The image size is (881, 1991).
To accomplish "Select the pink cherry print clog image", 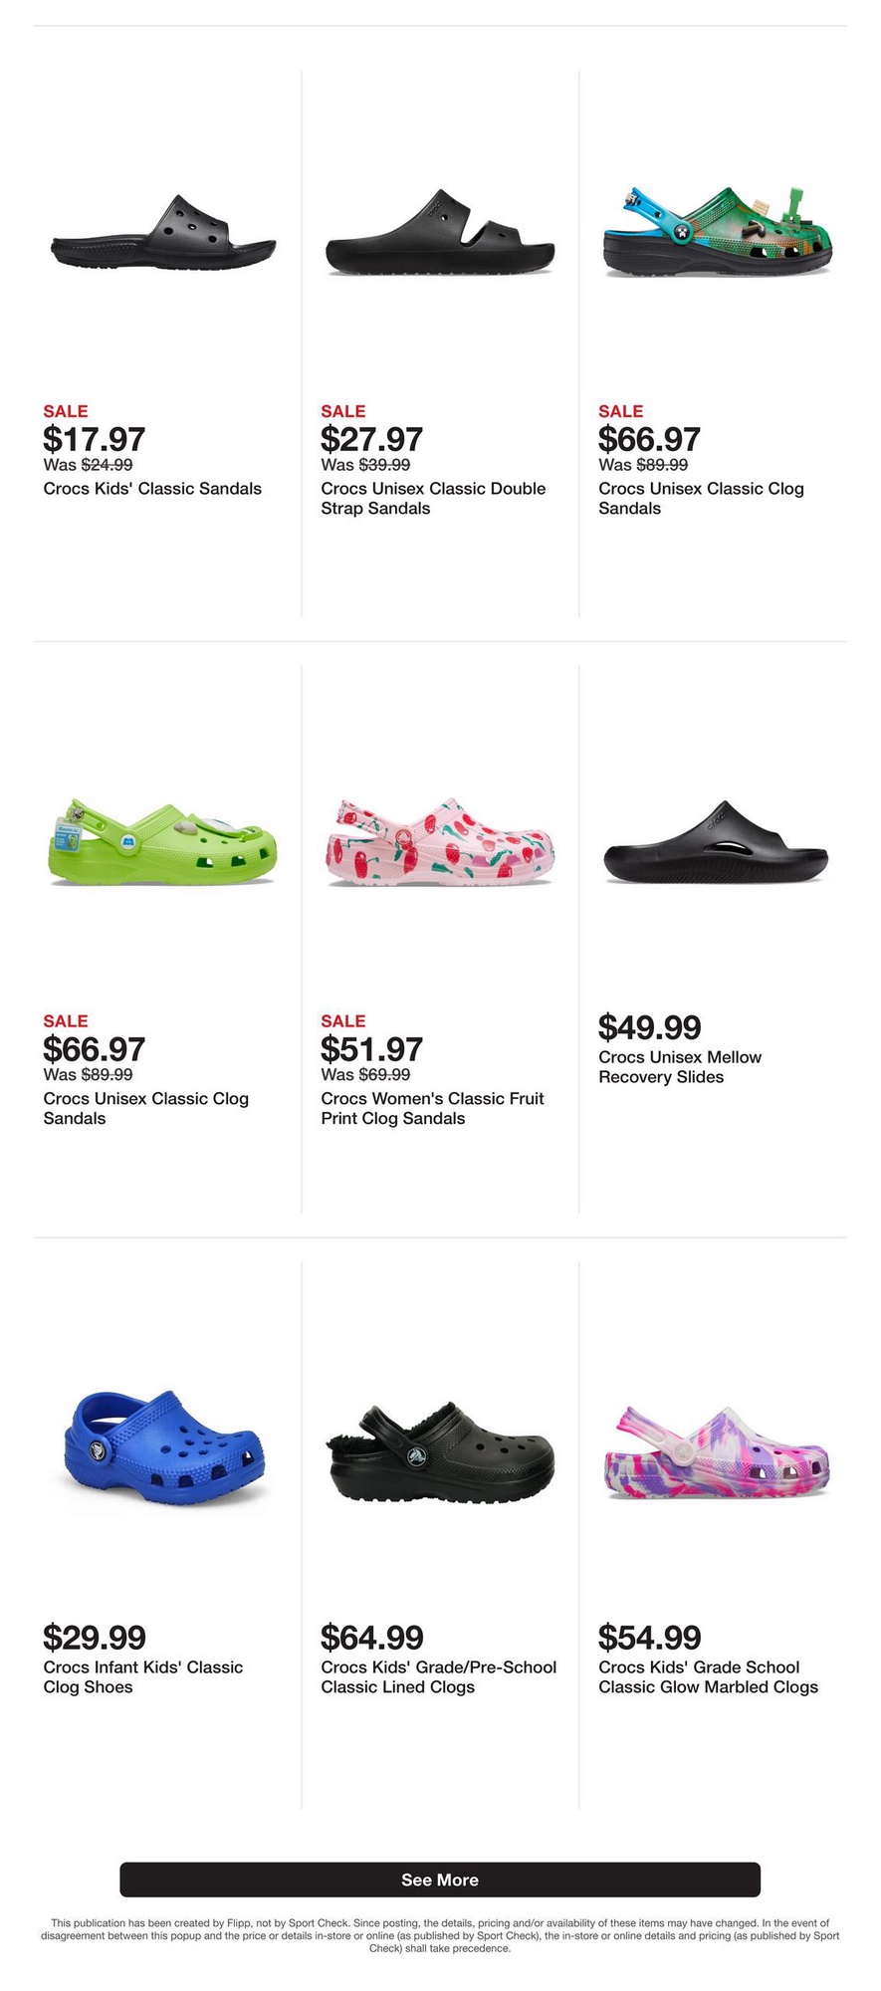I will pyautogui.click(x=440, y=842).
